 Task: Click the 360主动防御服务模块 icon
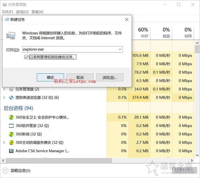(11, 142)
